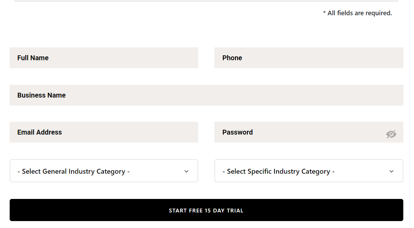Open the Select General Industry Category dropdown
This screenshot has width=414, height=228.
[x=104, y=171]
